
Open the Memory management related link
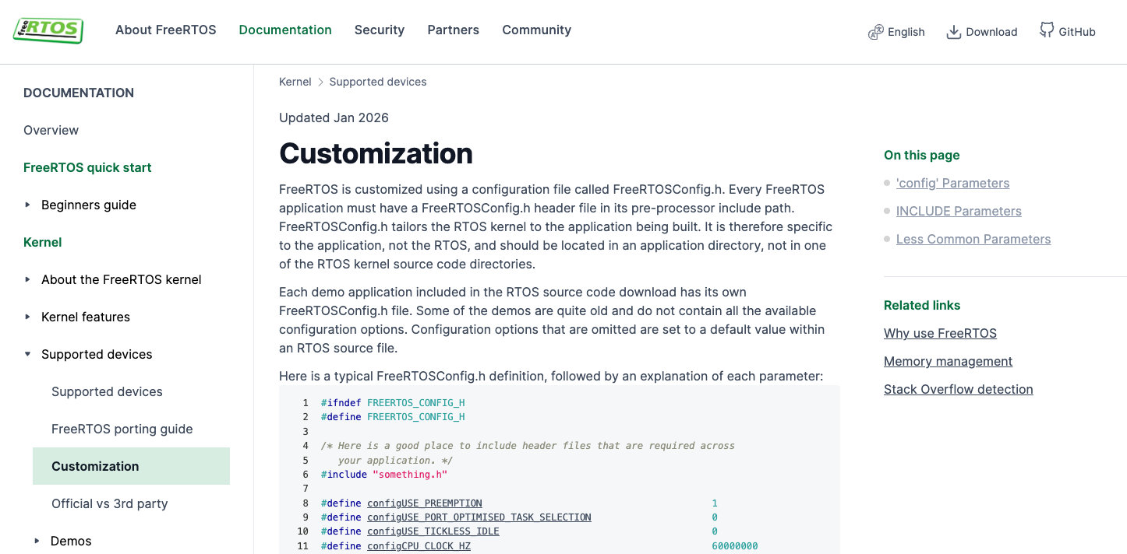tap(948, 361)
